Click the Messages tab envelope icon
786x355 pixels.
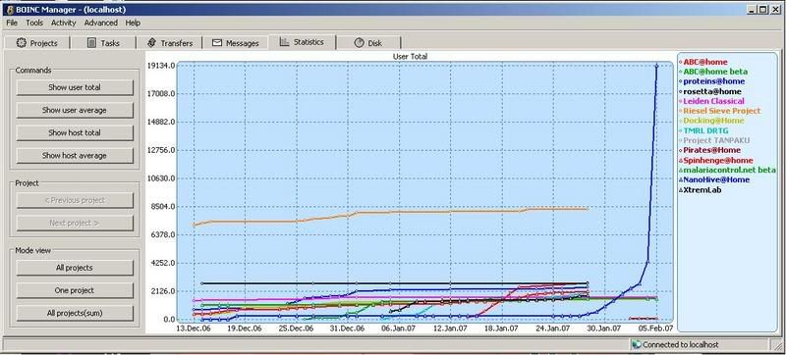[x=216, y=43]
